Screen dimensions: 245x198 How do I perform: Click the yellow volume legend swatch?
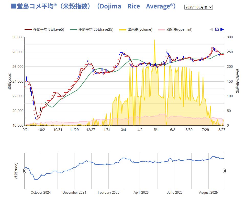[x=123, y=30]
